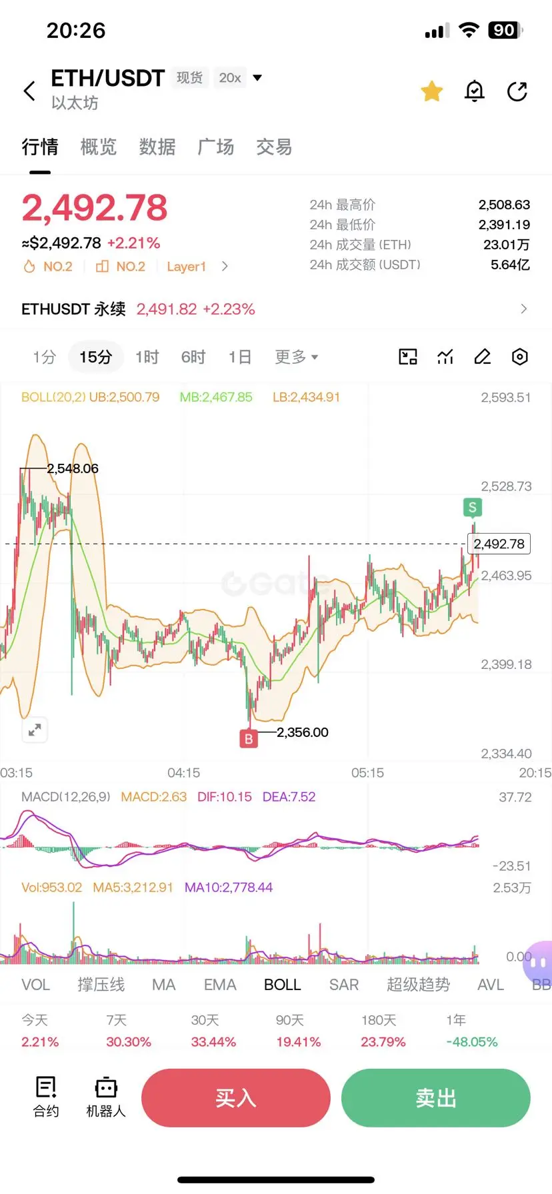Tap the green 卖出 sell button

coord(436,1098)
